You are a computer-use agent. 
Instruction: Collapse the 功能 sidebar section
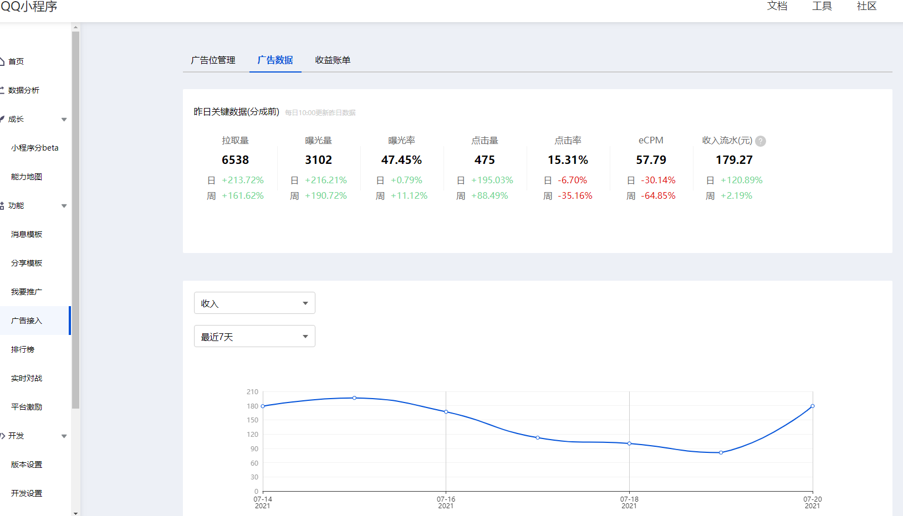click(64, 206)
